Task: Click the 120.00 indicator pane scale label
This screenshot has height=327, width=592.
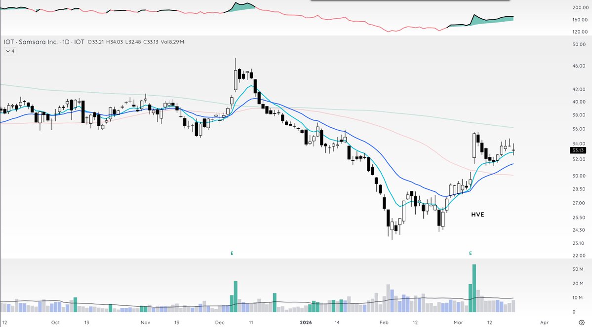Action: tap(580, 32)
